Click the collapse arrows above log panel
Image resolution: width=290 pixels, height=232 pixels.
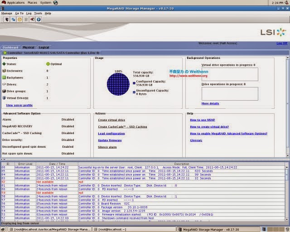tap(3, 159)
